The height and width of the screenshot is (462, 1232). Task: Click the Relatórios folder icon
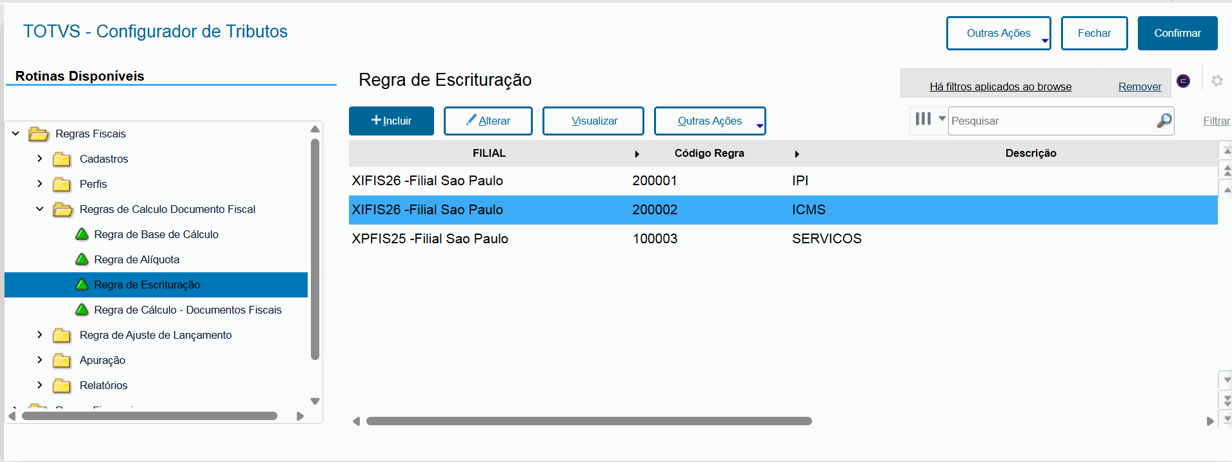point(62,385)
